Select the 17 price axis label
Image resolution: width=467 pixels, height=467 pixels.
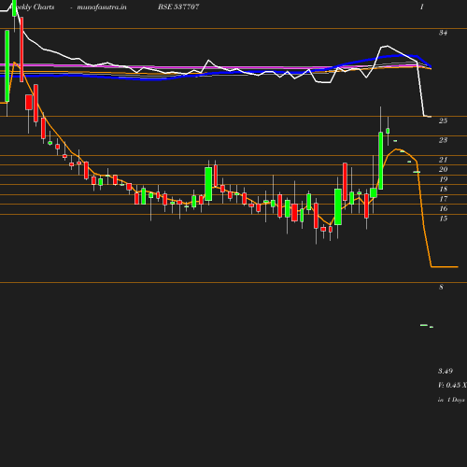coord(443,199)
